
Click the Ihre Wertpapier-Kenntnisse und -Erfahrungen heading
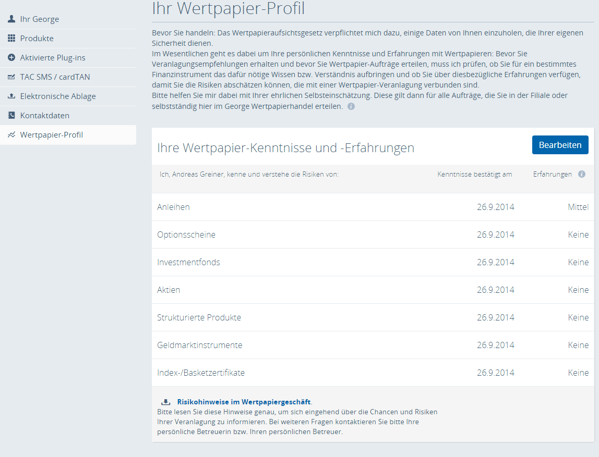[x=286, y=147]
